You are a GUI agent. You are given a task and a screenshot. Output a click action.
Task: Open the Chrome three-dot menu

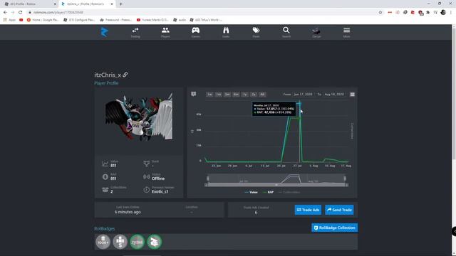451,13
